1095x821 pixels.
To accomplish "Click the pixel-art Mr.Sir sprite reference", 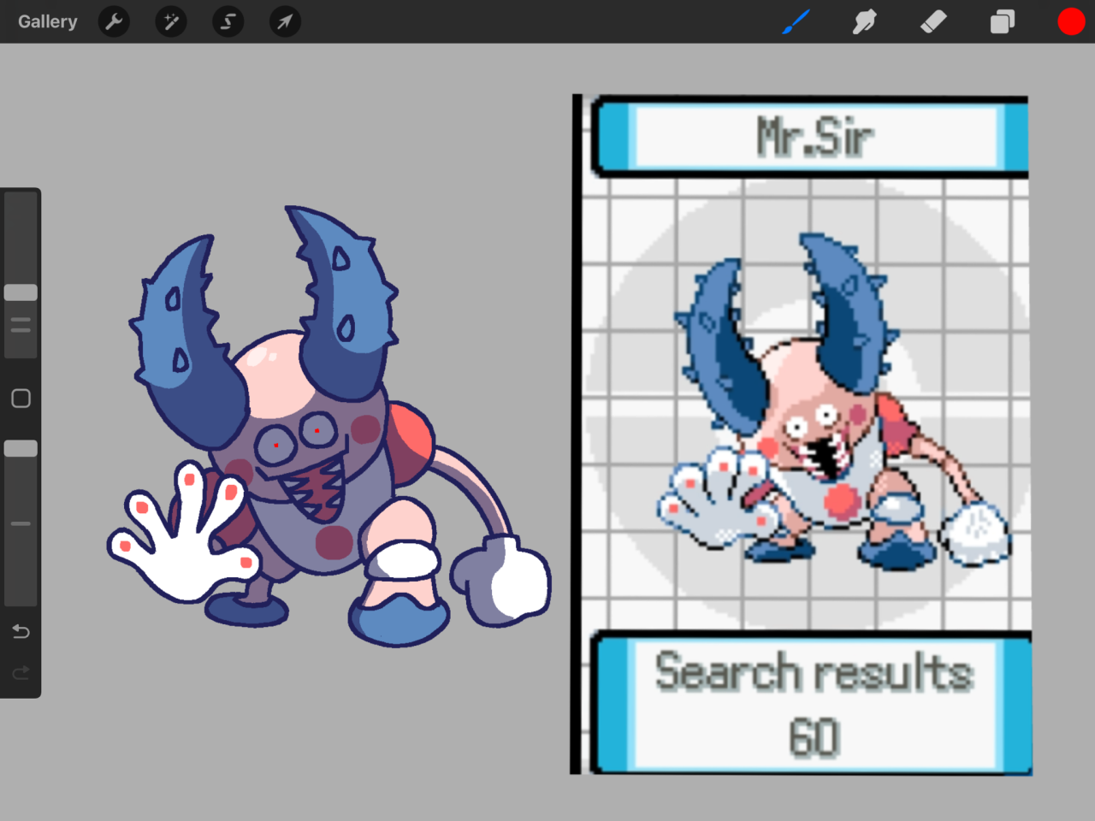I will [x=834, y=402].
